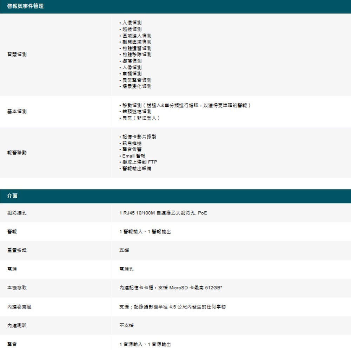This screenshot has width=351, height=351.
Task: Select the 4.5 公尺 microphone description value
Action: pos(172,307)
